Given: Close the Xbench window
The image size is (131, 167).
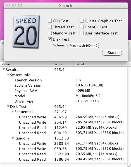Looking at the screenshot, I should [x=8, y=6].
